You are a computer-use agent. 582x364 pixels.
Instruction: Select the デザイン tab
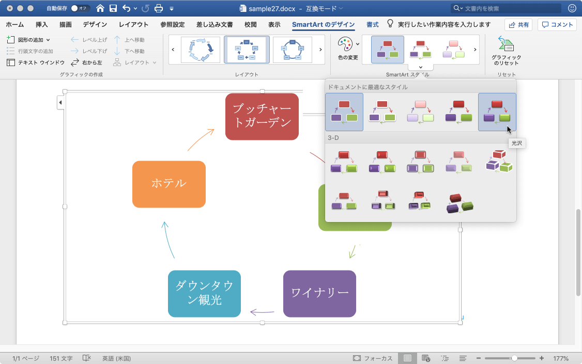[95, 24]
